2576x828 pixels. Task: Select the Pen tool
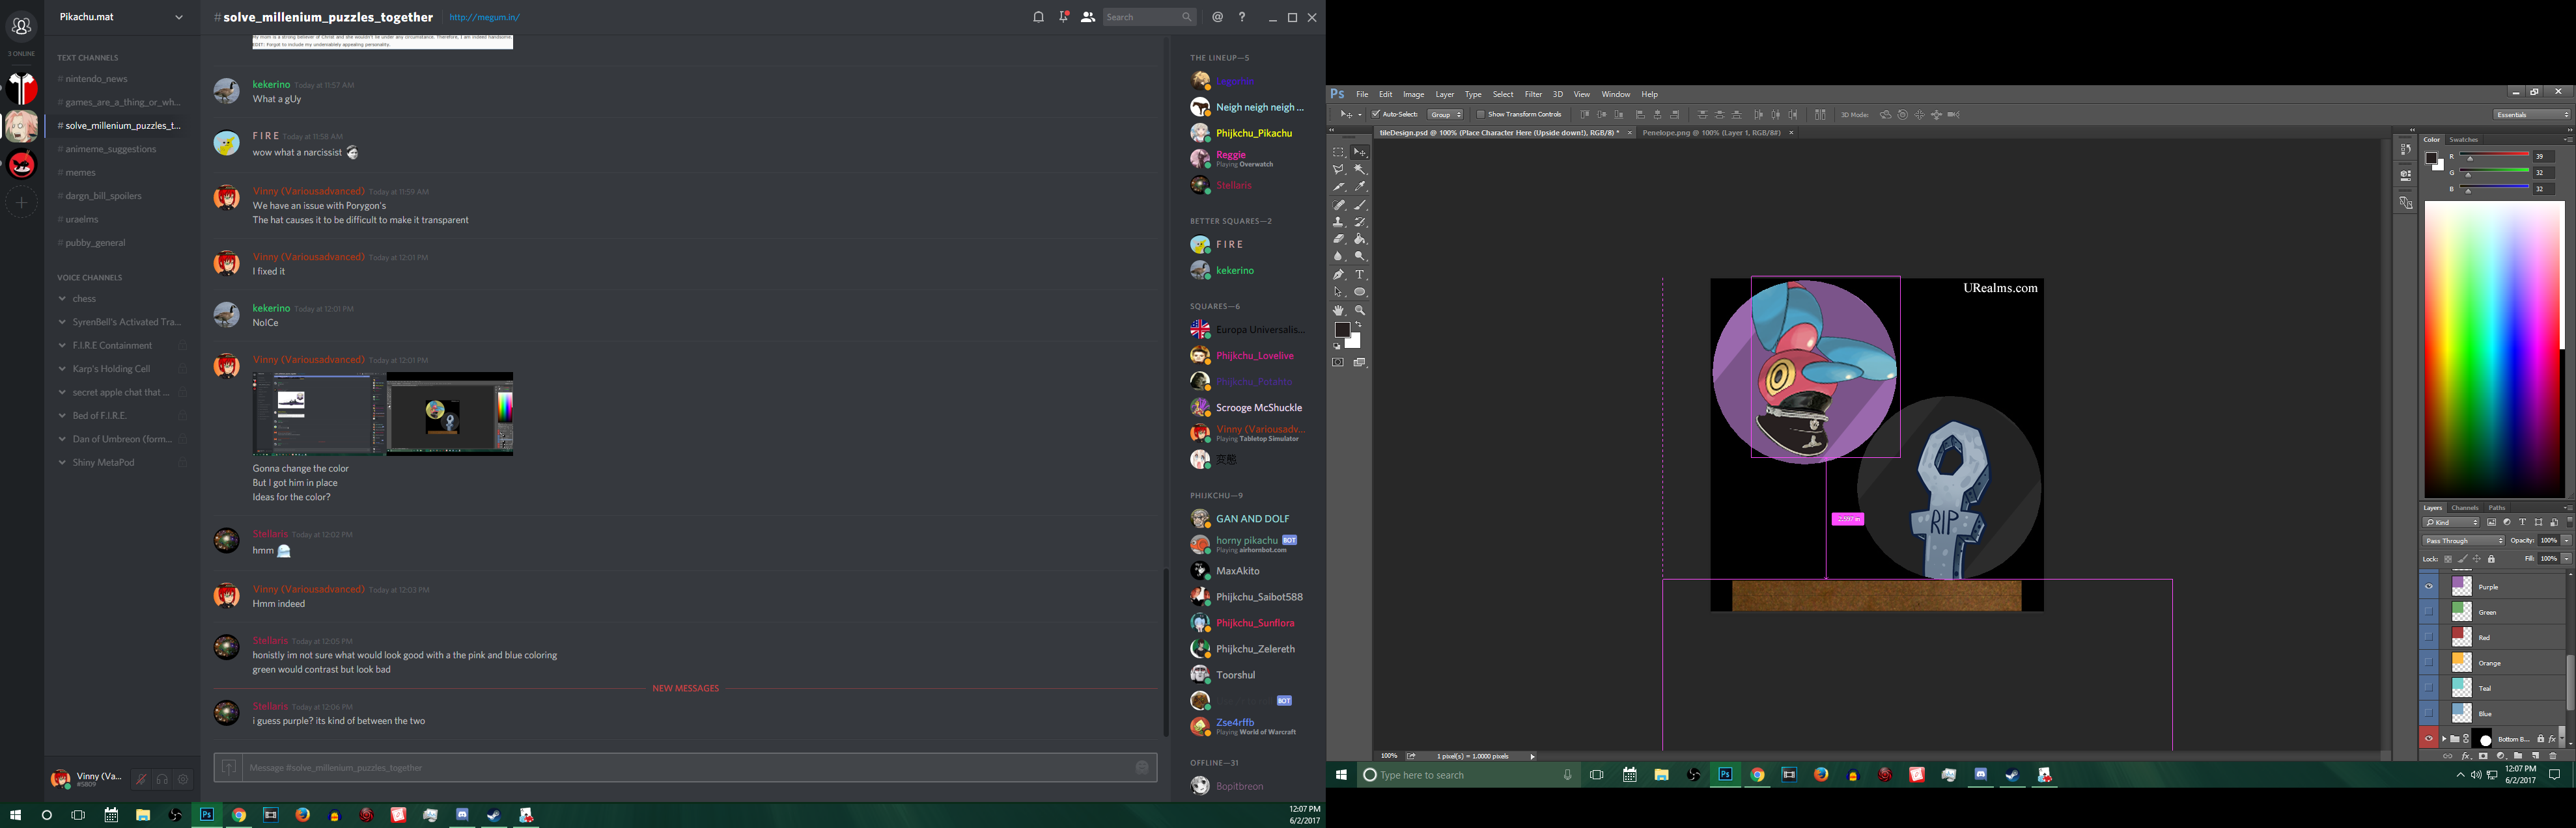1338,274
